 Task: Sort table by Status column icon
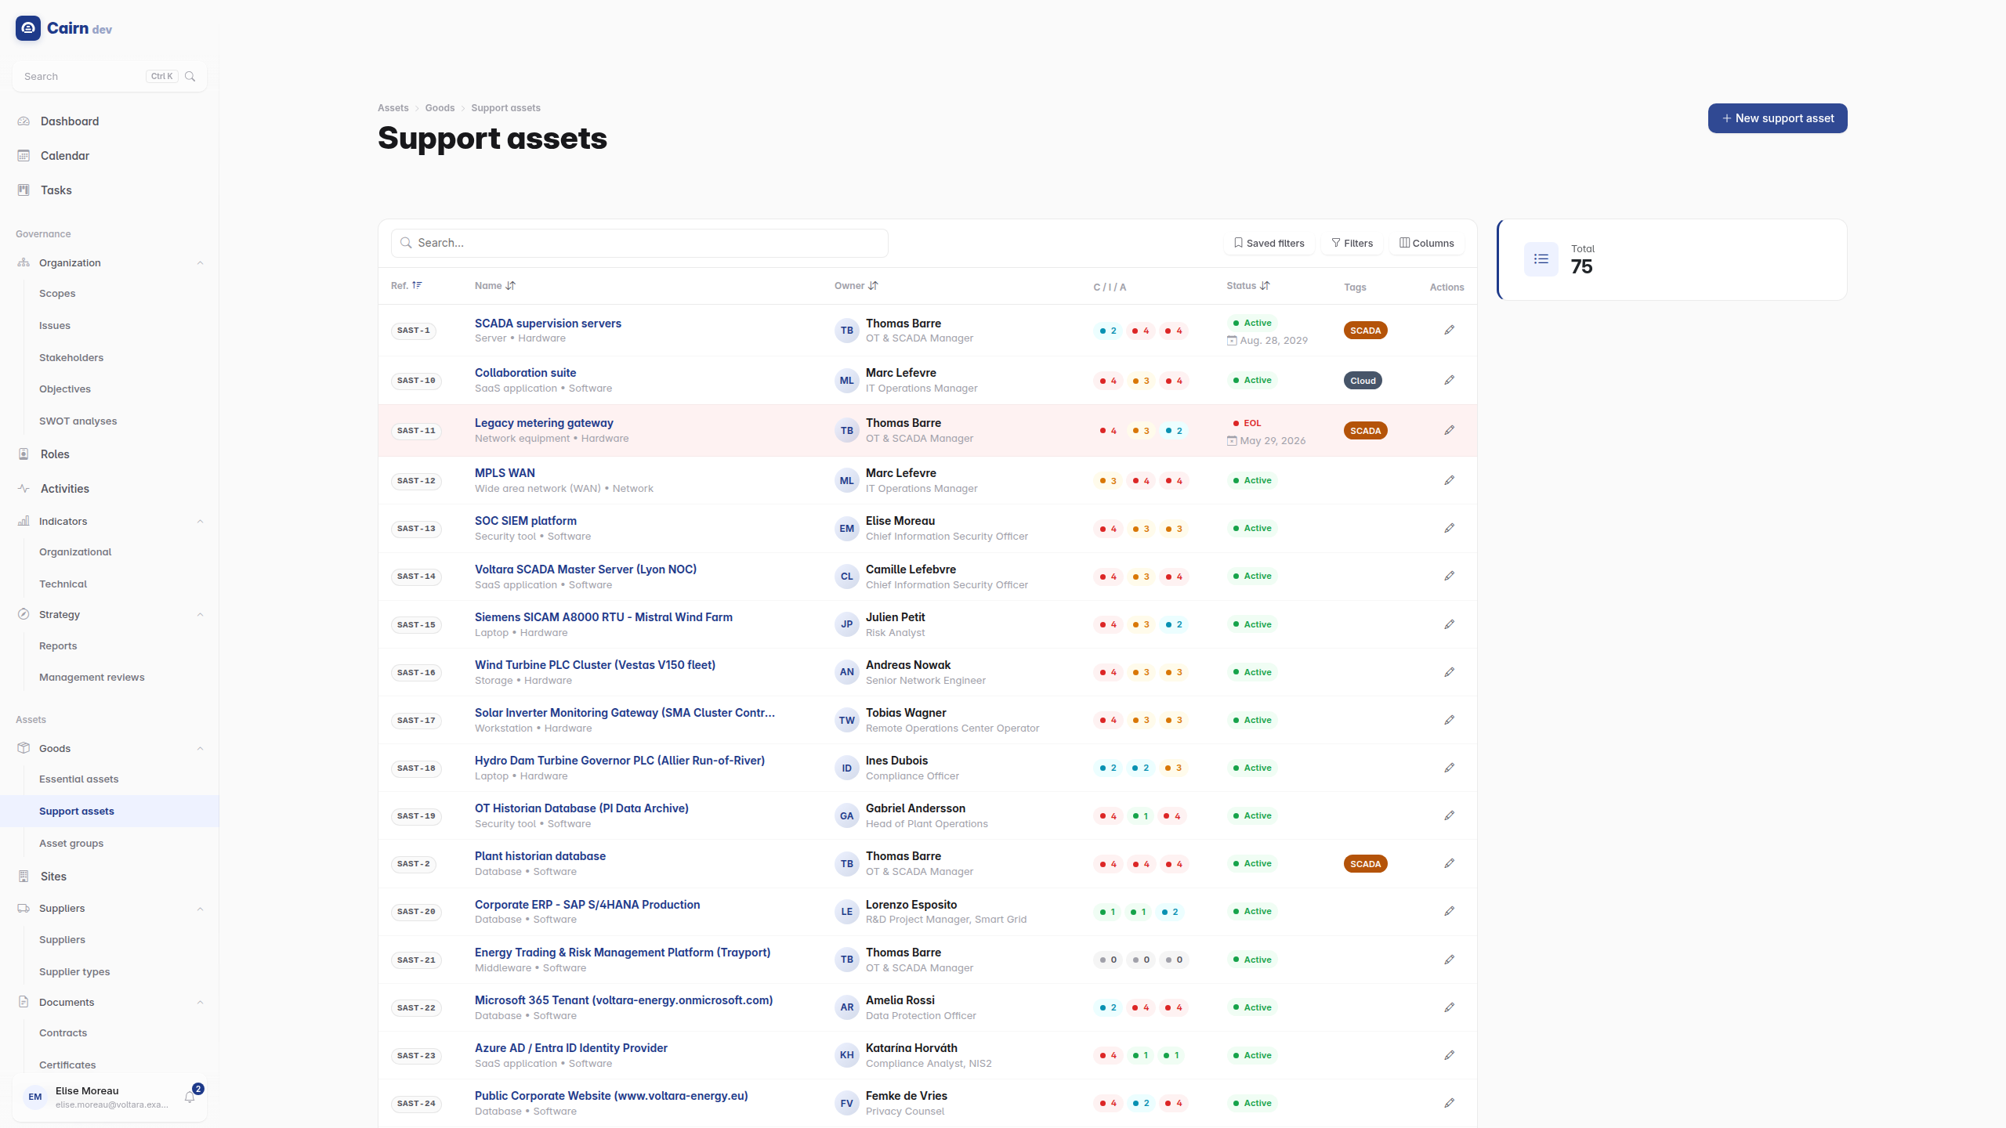pyautogui.click(x=1265, y=286)
